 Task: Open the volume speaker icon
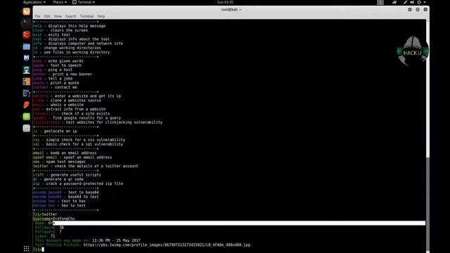(412, 2)
